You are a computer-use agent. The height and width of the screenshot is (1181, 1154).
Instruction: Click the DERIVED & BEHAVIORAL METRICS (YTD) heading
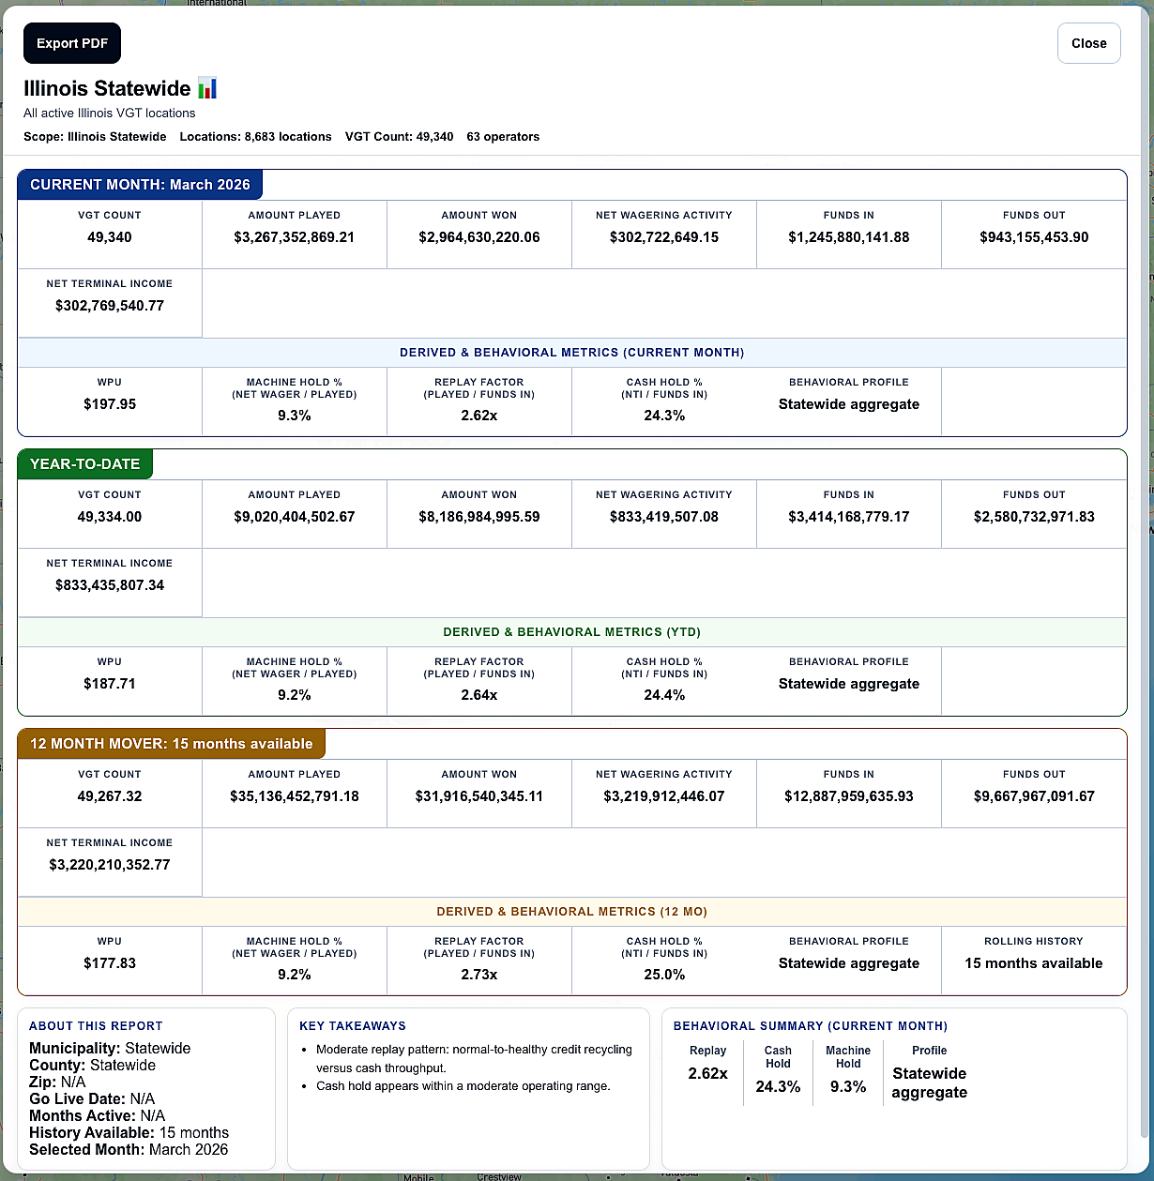[x=572, y=632]
